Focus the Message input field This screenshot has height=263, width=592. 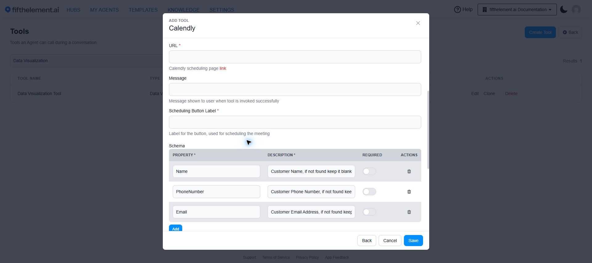click(x=295, y=90)
